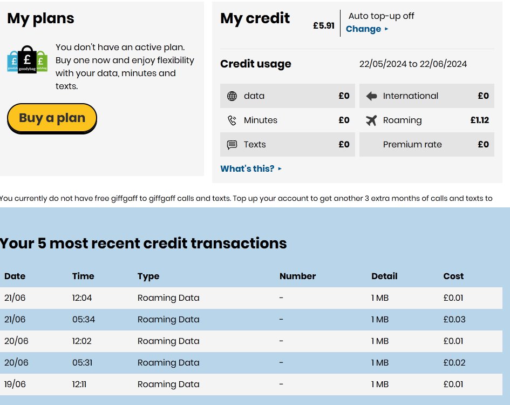Screen dimensions: 510x405
Task: Click the Cost column header
Action: (x=453, y=276)
